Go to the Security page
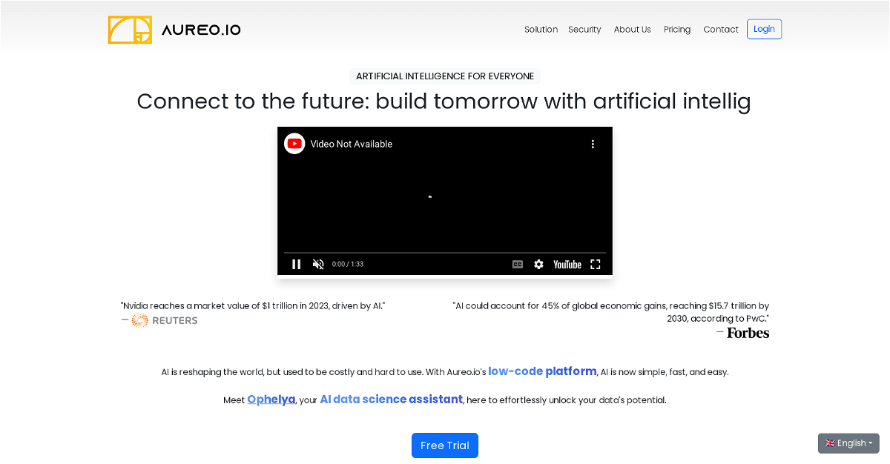 coord(584,30)
